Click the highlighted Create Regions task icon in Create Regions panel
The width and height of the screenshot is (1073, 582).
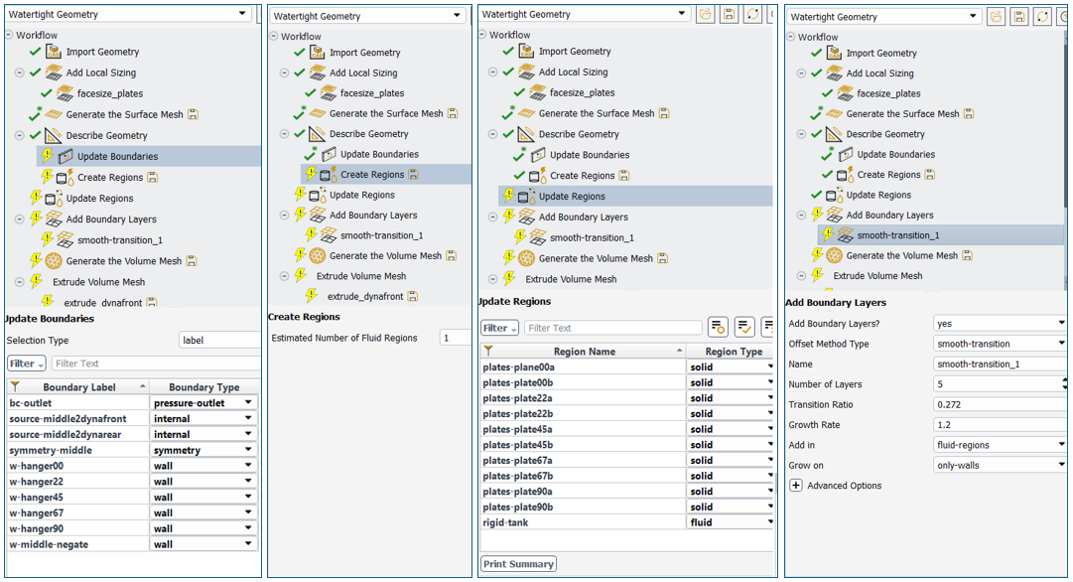coord(329,175)
